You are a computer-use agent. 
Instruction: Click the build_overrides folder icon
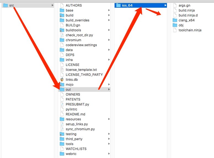coord(62,20)
